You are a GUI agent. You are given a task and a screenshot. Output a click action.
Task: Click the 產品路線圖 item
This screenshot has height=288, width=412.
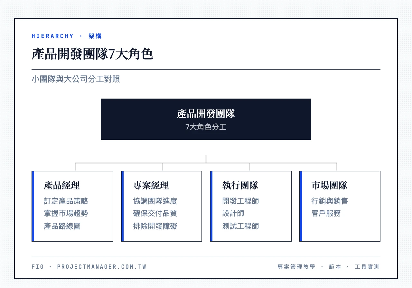[62, 226]
